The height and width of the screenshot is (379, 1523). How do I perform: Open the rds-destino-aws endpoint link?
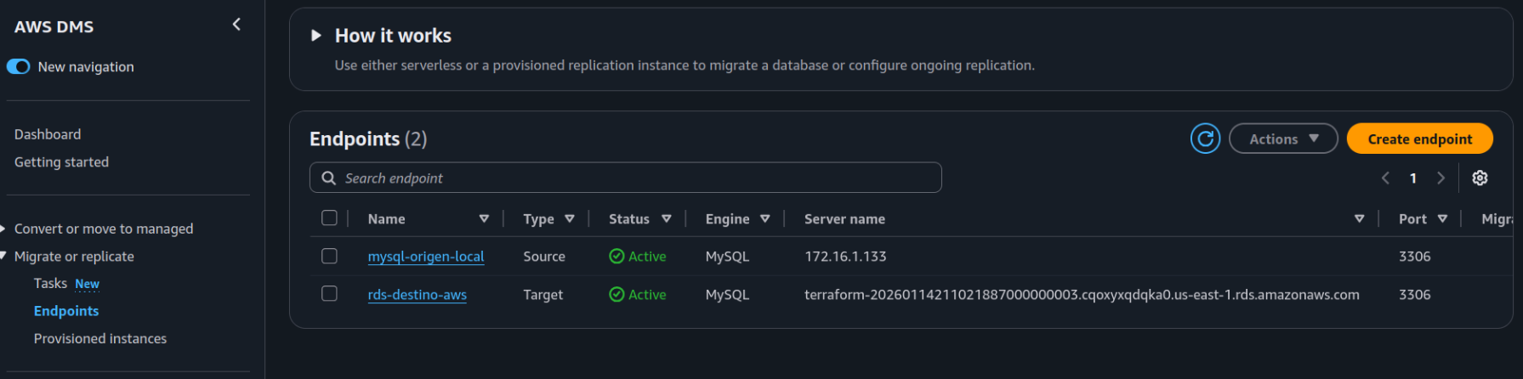point(417,295)
